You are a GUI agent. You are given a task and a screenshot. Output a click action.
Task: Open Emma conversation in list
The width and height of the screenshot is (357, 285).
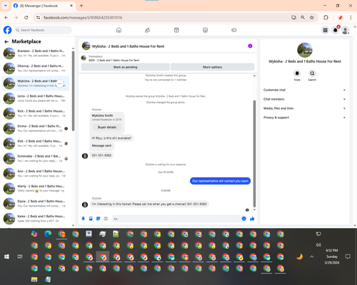tap(36, 128)
